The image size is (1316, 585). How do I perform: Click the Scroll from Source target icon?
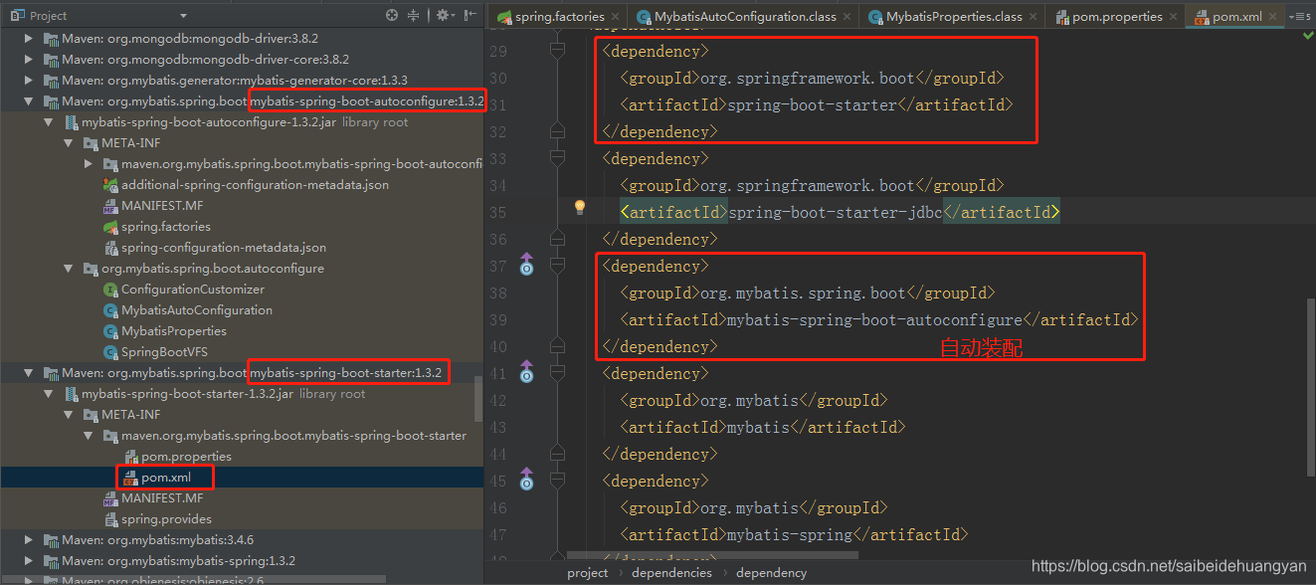click(x=392, y=15)
